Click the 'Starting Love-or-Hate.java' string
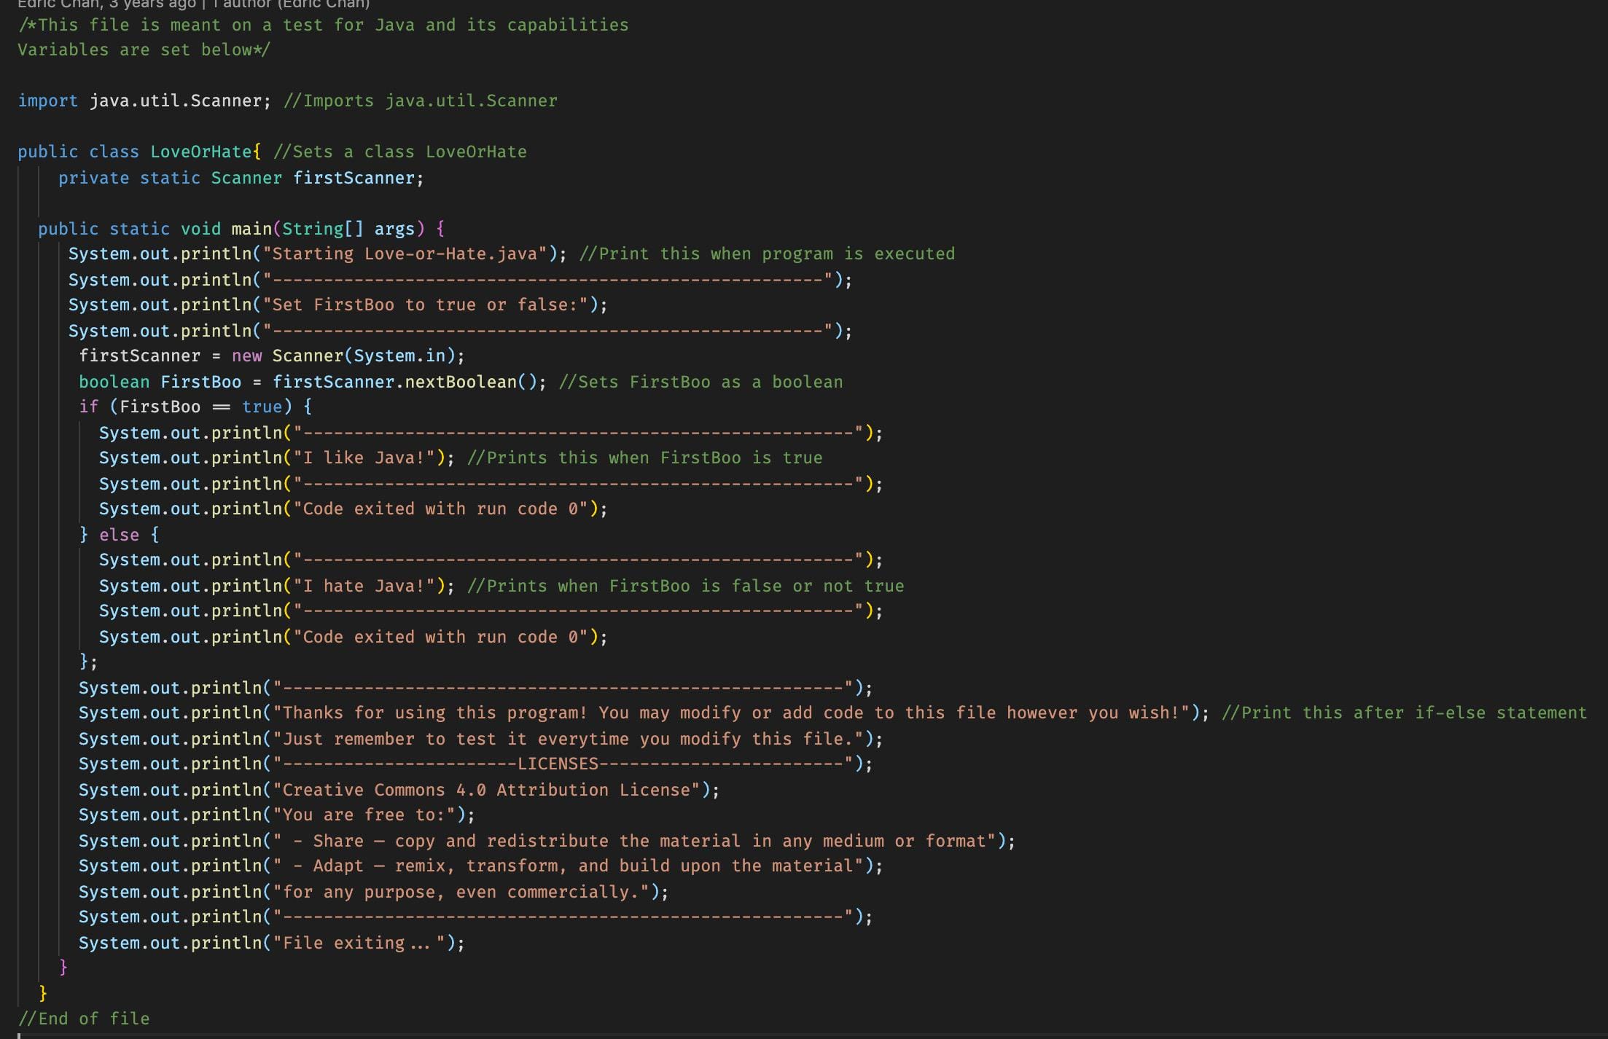This screenshot has width=1608, height=1039. [405, 254]
